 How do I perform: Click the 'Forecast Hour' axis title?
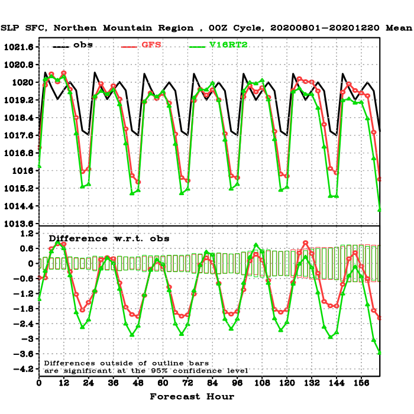coord(192,397)
